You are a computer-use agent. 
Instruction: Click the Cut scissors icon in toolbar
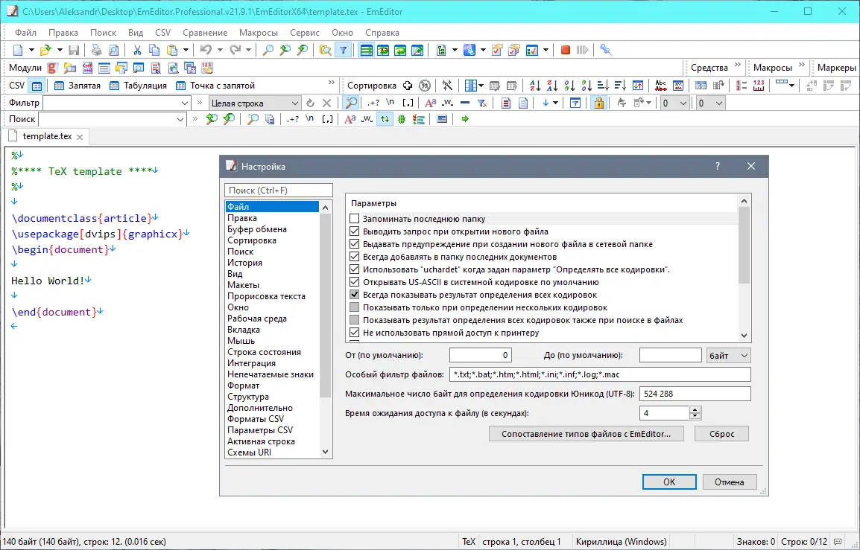pos(137,50)
